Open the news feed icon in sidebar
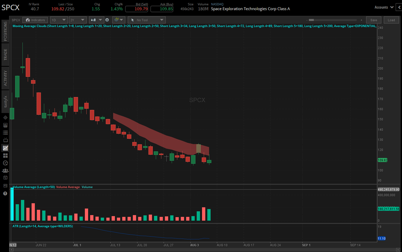The image size is (402, 252). [5, 125]
